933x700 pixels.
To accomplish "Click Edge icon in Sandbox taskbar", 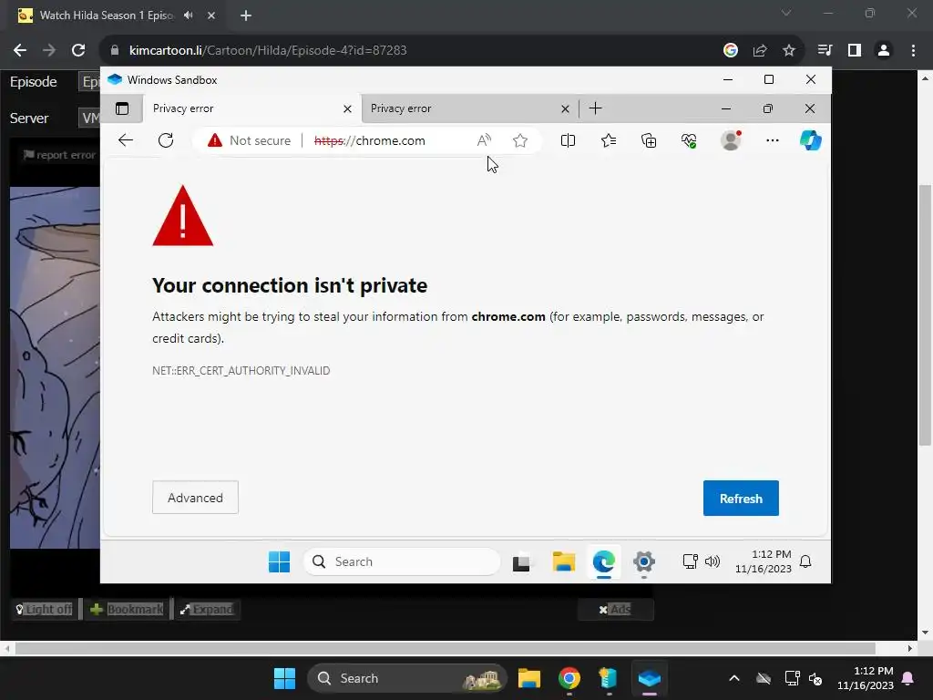I will (x=604, y=561).
